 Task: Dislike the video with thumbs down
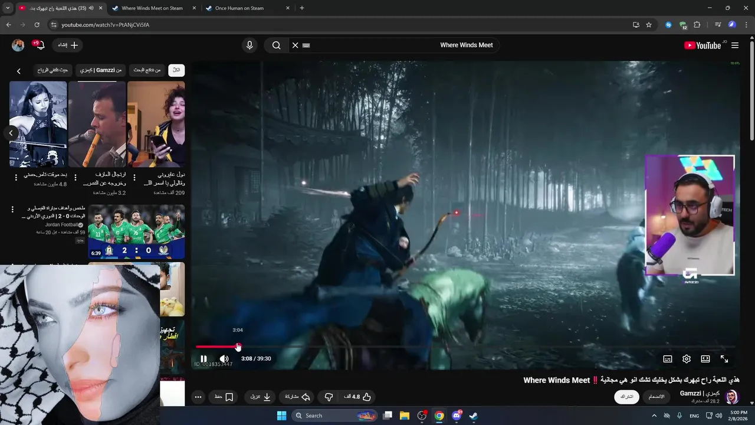pyautogui.click(x=329, y=397)
